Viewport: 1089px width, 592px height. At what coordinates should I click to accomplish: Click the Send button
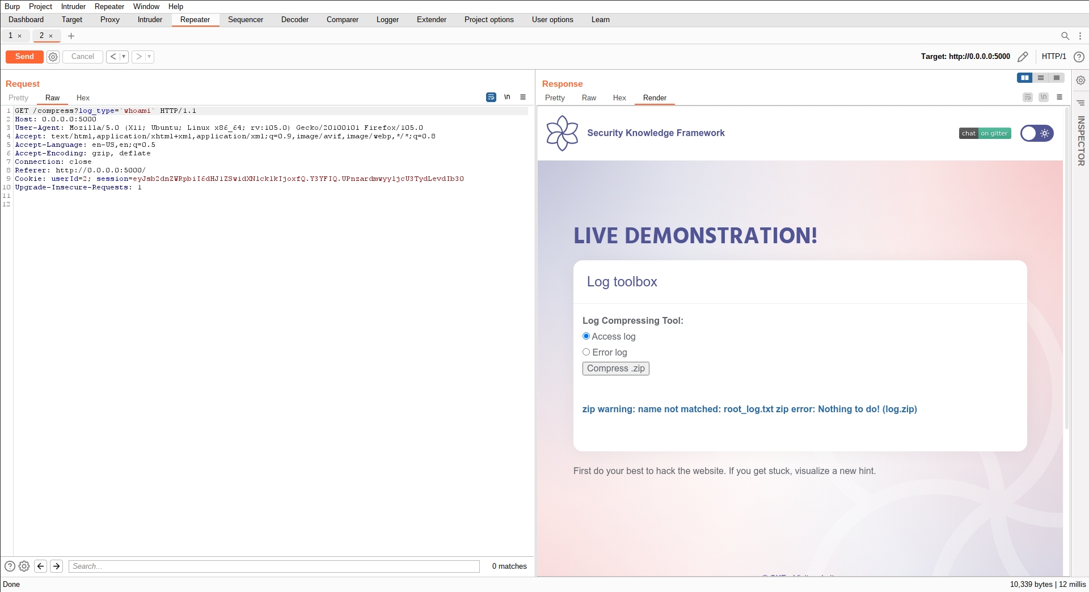(24, 57)
